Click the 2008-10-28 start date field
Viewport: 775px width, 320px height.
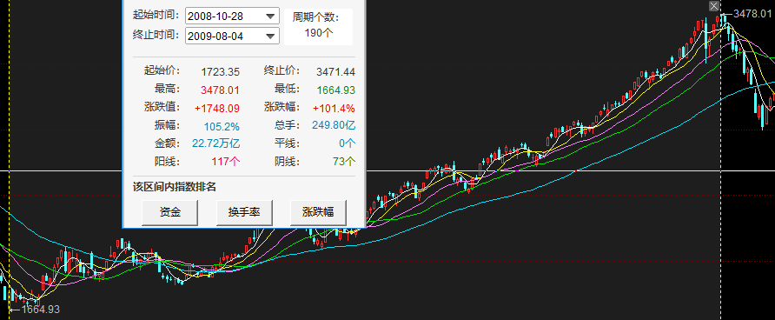(232, 17)
